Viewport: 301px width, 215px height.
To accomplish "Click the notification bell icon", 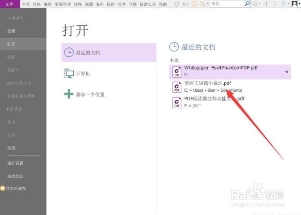I will 283,4.
